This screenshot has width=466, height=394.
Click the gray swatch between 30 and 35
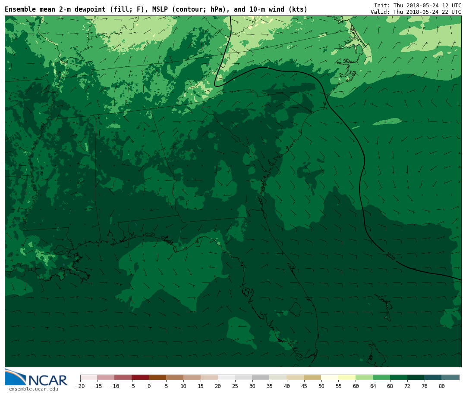[261, 378]
